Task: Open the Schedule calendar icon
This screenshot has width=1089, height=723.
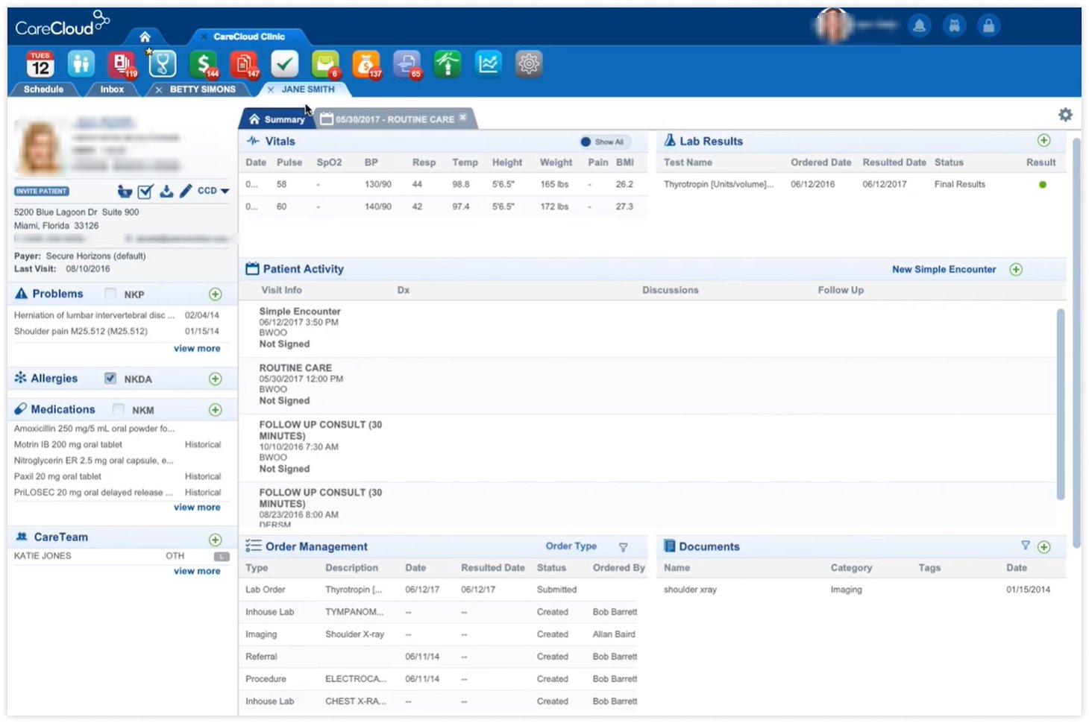Action: [x=41, y=64]
